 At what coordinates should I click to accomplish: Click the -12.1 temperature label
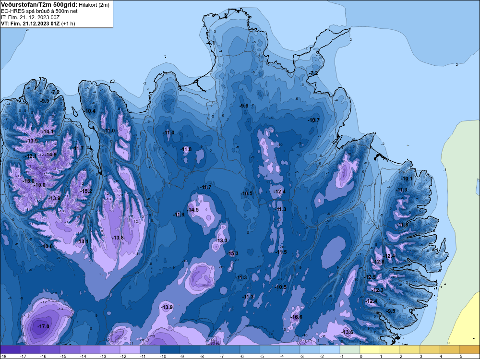tap(31, 156)
